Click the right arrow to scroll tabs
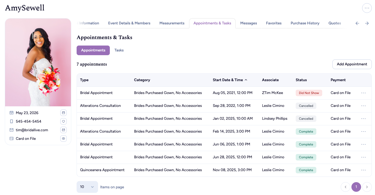The image size is (375, 195). coord(367,23)
